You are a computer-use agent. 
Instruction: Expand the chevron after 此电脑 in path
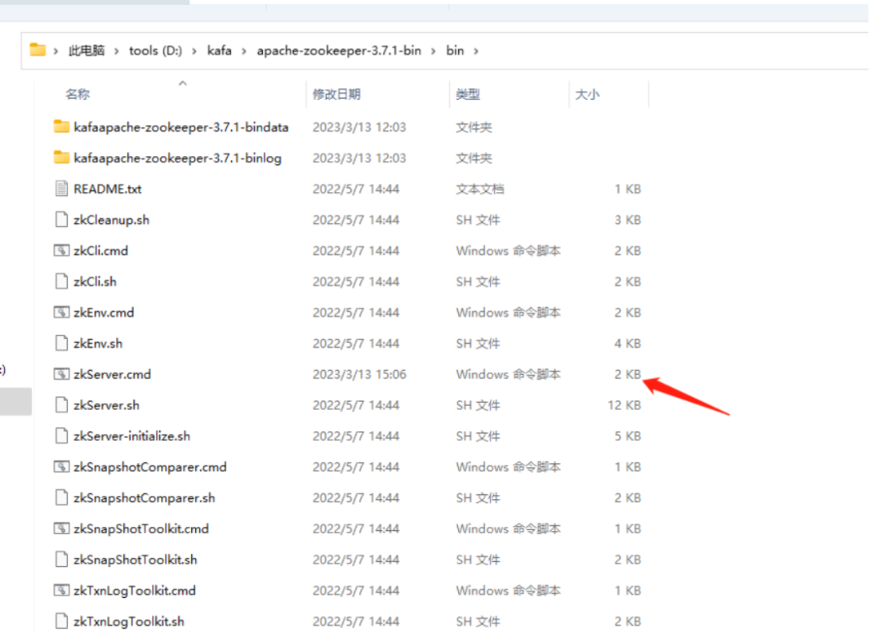tap(117, 51)
